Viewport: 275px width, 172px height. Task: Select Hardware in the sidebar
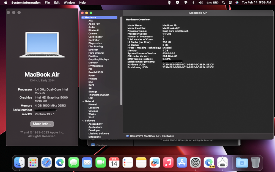tap(100, 18)
